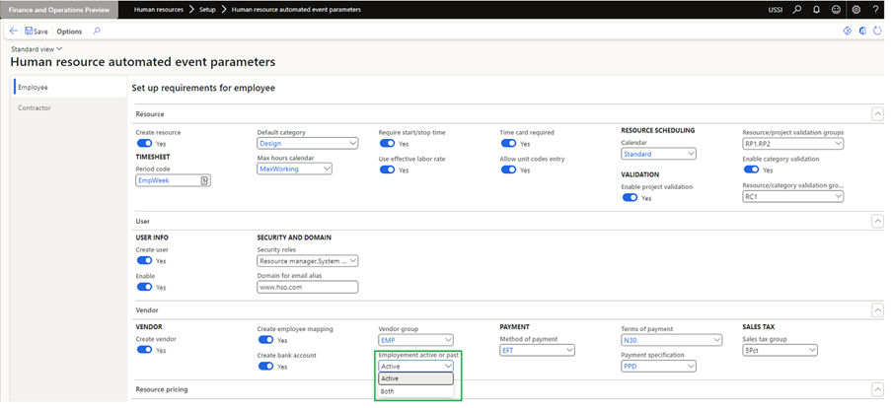Open the notifications bell icon

click(x=815, y=10)
